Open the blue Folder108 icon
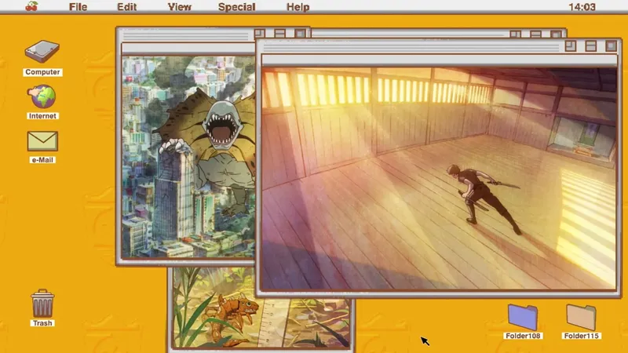The image size is (628, 353). point(523,317)
